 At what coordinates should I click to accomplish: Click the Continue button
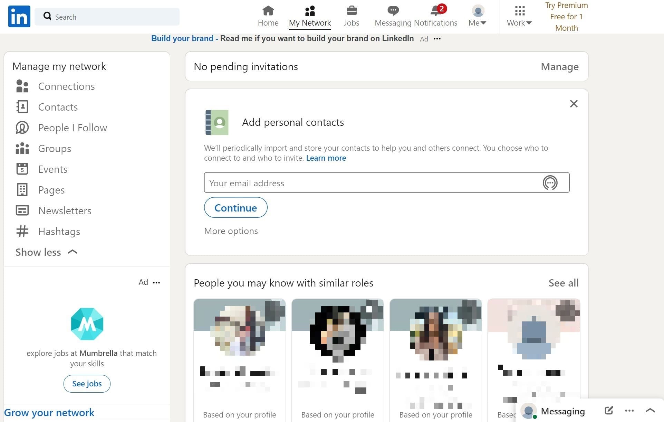(235, 207)
